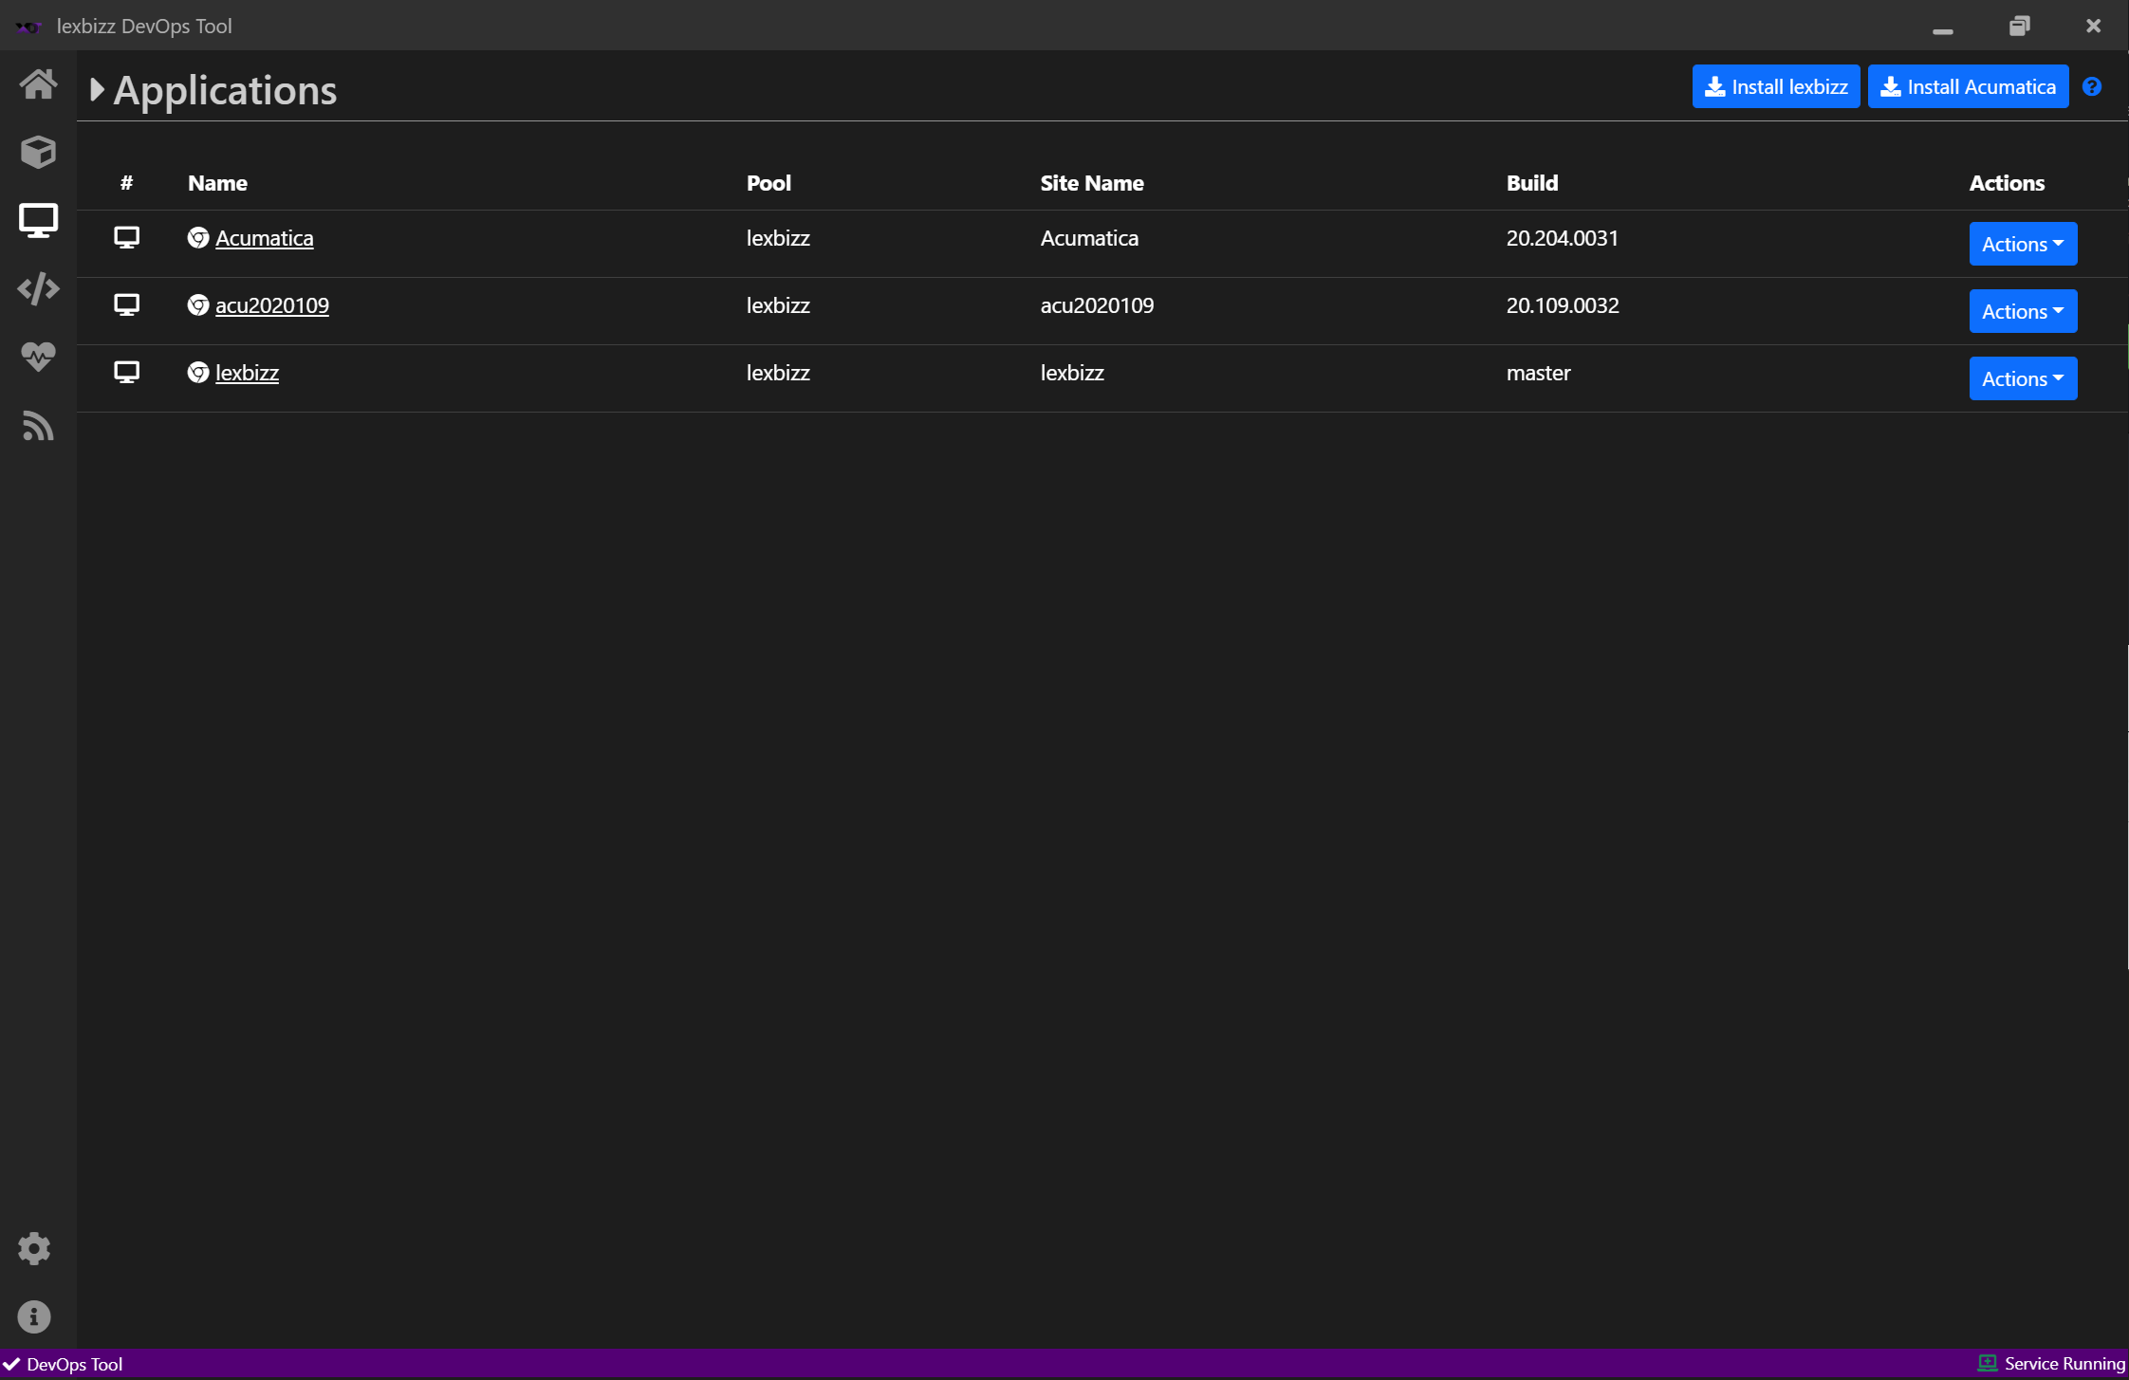Open the lexbizz application link
This screenshot has width=2129, height=1380.
(x=247, y=373)
